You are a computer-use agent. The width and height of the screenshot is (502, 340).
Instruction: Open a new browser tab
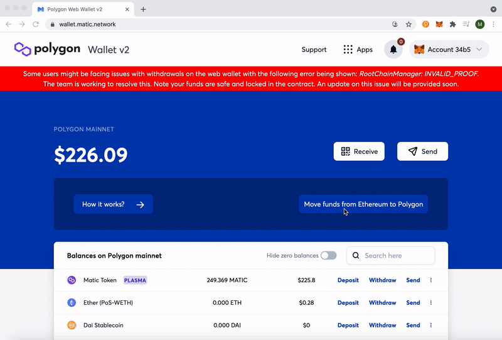[x=143, y=9]
